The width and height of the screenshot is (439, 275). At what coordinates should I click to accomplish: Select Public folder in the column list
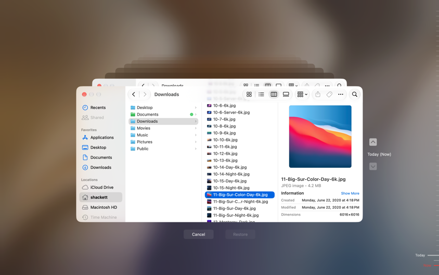click(x=163, y=149)
